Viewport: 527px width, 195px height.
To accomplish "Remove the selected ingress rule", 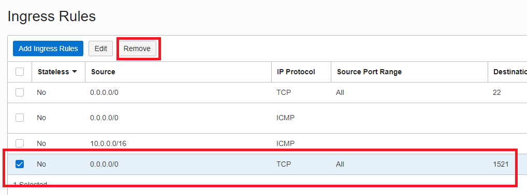I will tap(137, 48).
